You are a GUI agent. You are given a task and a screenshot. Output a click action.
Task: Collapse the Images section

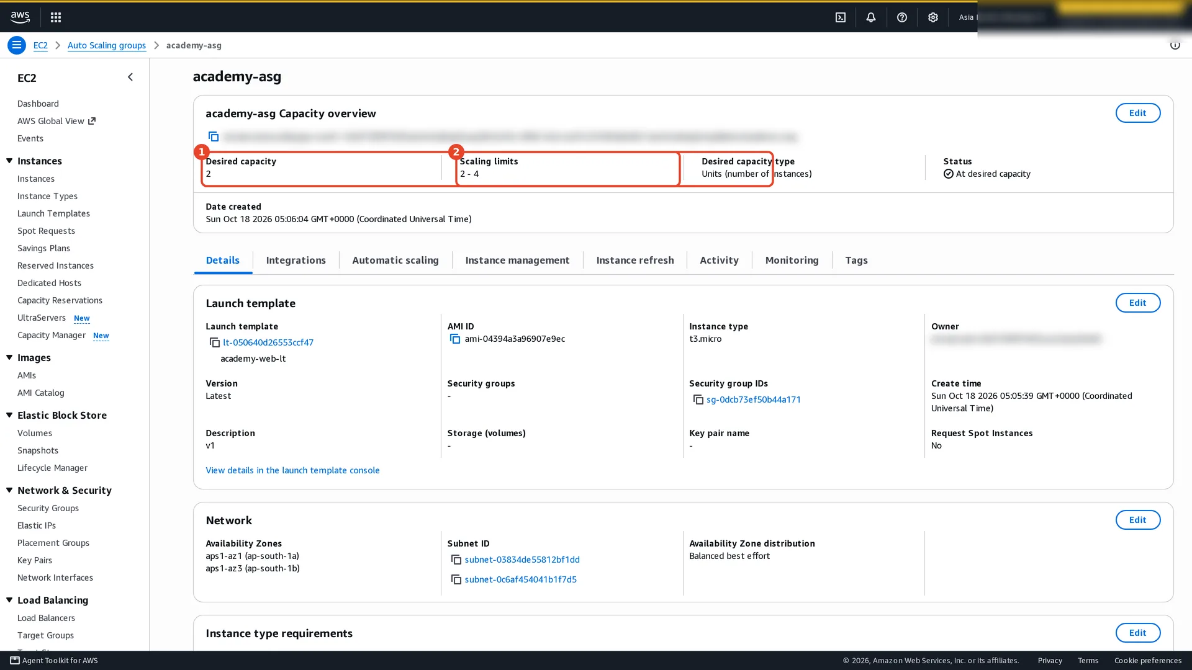tap(9, 357)
